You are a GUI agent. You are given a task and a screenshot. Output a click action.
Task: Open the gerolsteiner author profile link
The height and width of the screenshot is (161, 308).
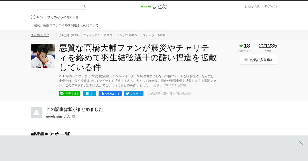(55, 117)
